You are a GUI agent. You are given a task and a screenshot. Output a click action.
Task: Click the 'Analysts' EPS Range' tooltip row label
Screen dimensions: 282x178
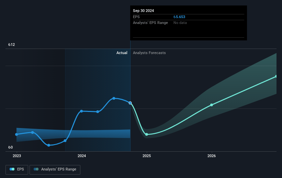coord(150,23)
